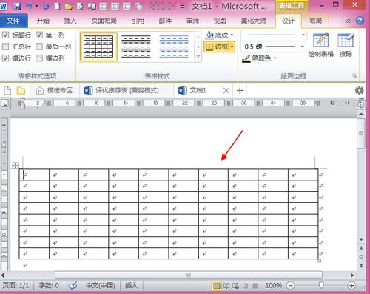The width and height of the screenshot is (370, 294).
Task: Open the 文件 file menu
Action: point(13,21)
